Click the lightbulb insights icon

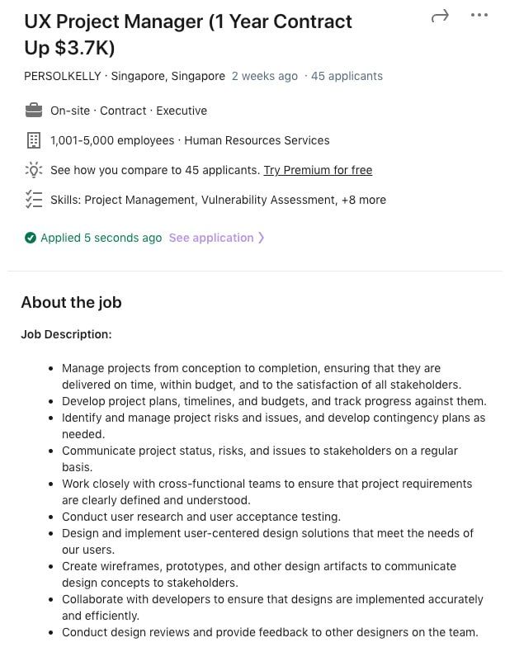pyautogui.click(x=34, y=170)
